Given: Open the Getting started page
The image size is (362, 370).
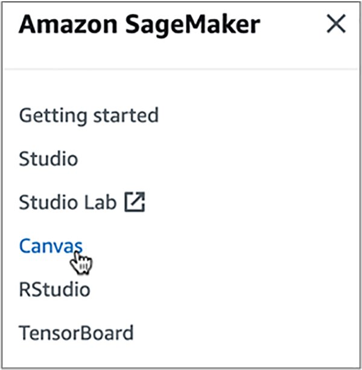Looking at the screenshot, I should [89, 115].
